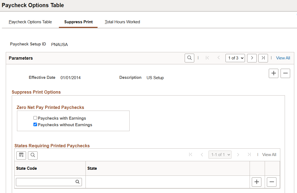Click States Requiring Printed Paychecks heading
Screen dimensions: 297x193
point(52,146)
